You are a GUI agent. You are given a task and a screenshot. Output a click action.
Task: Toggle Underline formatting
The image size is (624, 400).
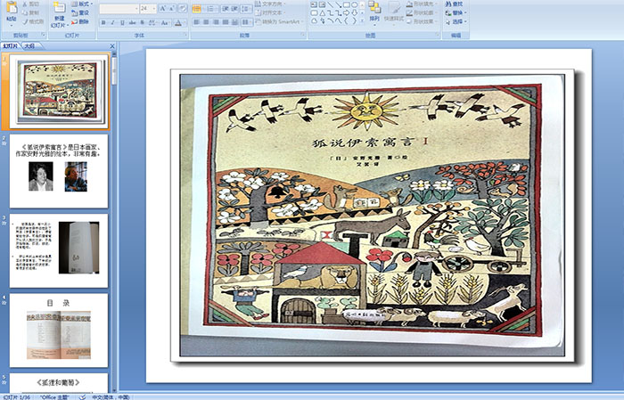coord(122,22)
